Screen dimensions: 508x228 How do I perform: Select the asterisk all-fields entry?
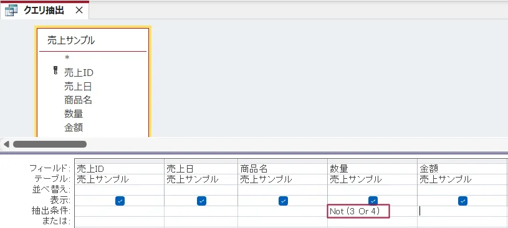[67, 59]
